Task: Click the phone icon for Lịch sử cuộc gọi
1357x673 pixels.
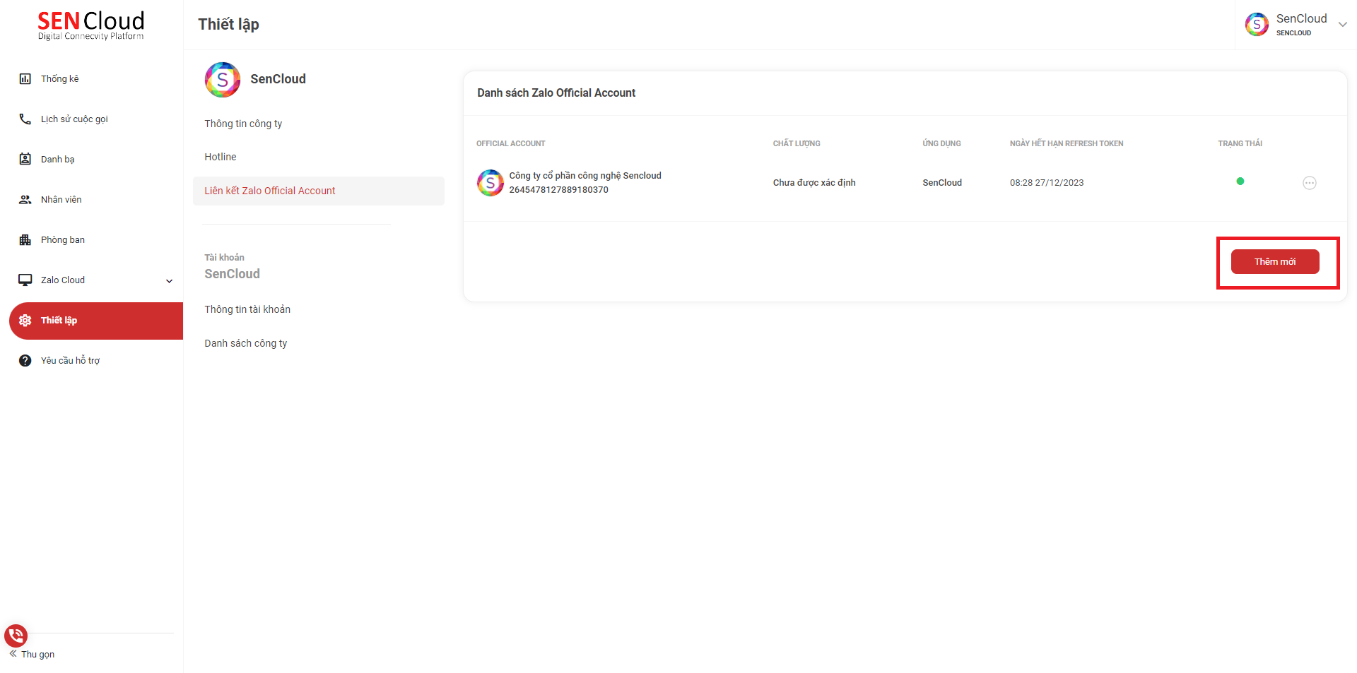Action: (25, 119)
